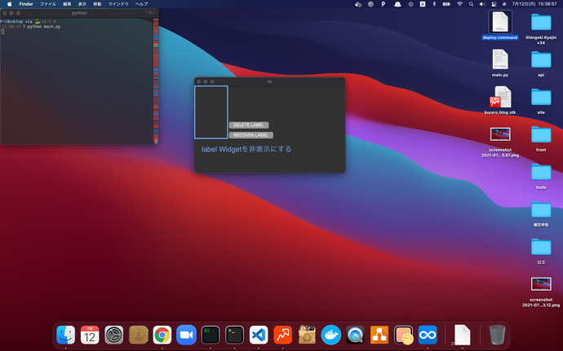The image size is (563, 351).
Task: Click the Bluetooth icon in menu bar
Action: pos(434,4)
